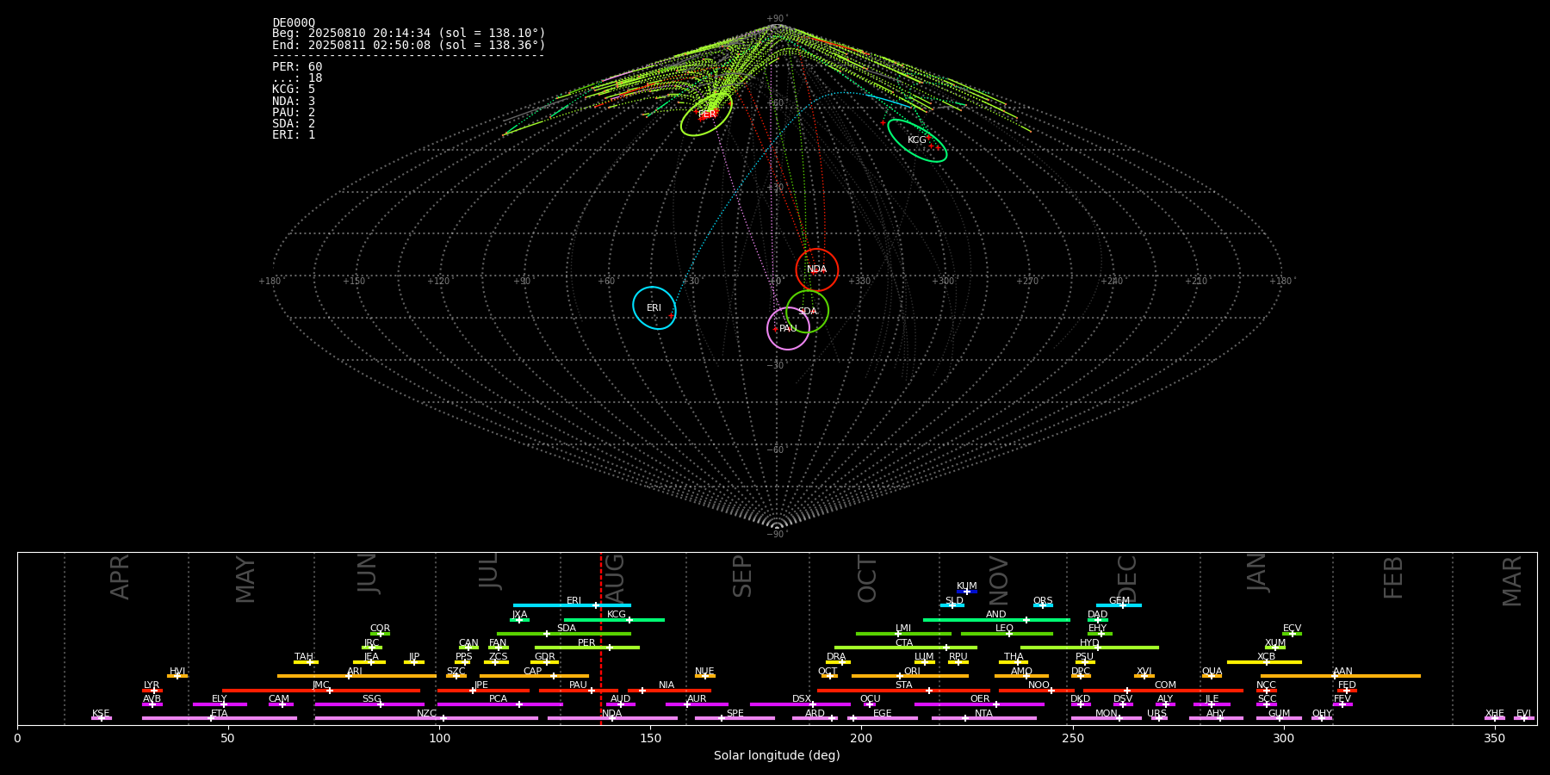This screenshot has width=1550, height=775.
Task: Select the SDA green circle on the sky map
Action: click(807, 312)
